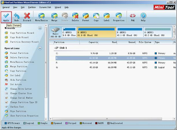This screenshot has width=177, height=130.
Task: Click the Logical legend color swatch
Action: (x=25, y=123)
